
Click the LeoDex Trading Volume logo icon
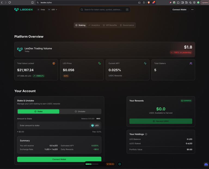pos(20,49)
